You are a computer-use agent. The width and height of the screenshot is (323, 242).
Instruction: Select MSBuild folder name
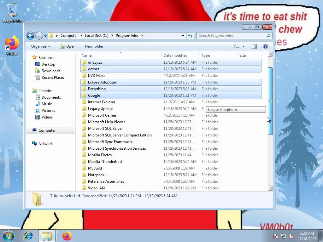tap(95, 168)
